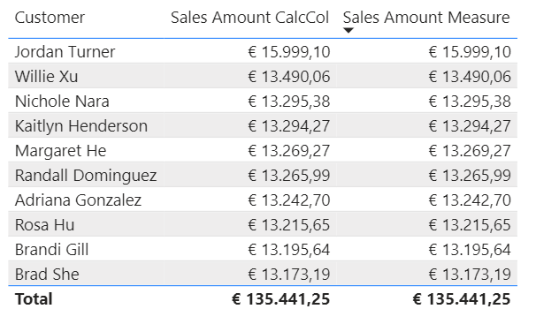
Task: Select the Brad She customer cell
Action: 47,275
